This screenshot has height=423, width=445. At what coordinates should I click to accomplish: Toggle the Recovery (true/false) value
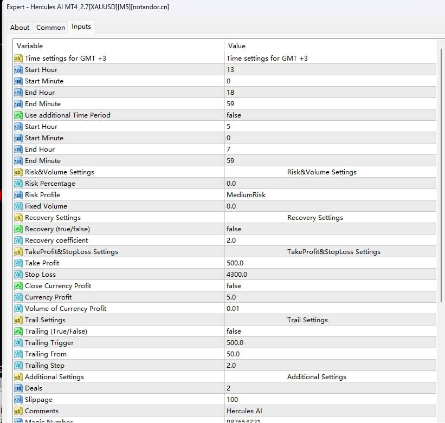point(234,229)
